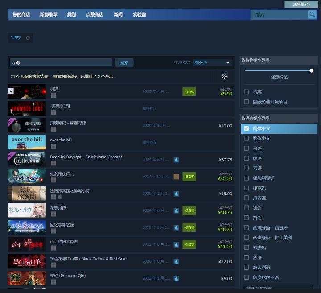This screenshot has width=321, height=293.
Task: Open the 寻踪溺亡湖 game result
Action: (121, 108)
